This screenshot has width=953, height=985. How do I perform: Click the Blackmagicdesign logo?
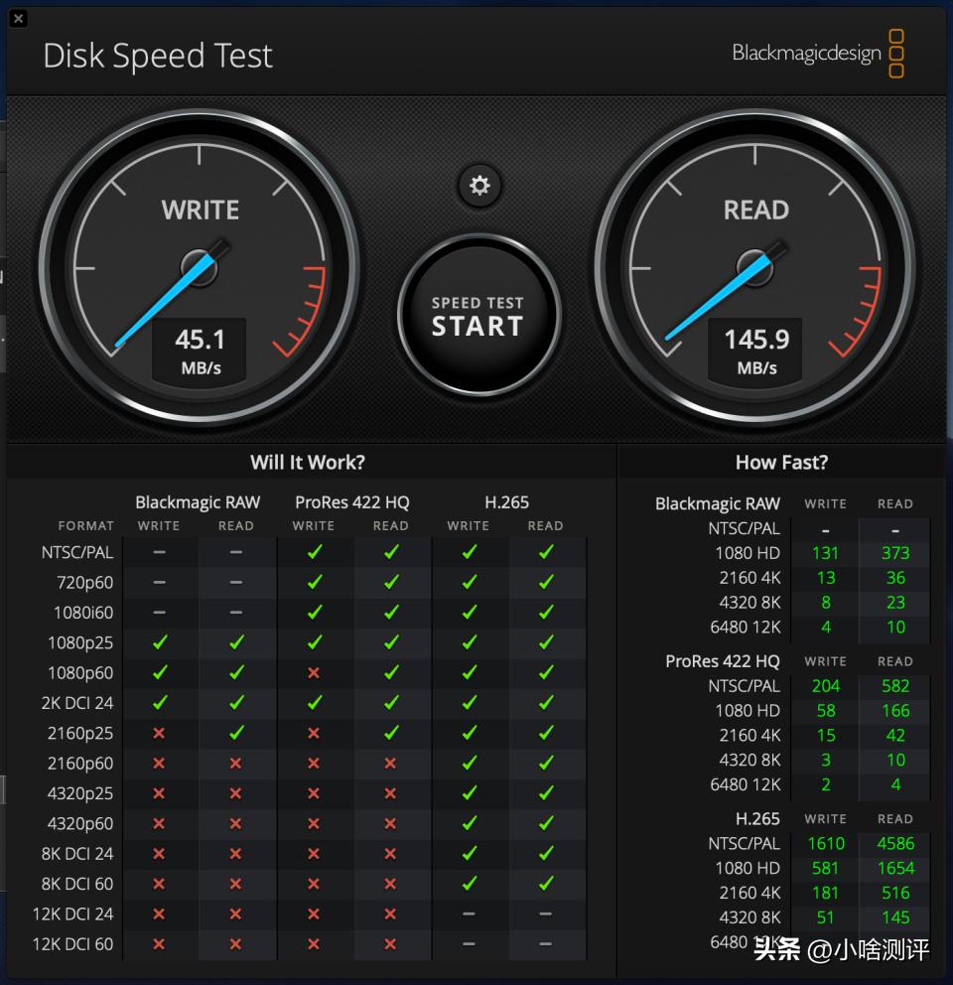(818, 54)
